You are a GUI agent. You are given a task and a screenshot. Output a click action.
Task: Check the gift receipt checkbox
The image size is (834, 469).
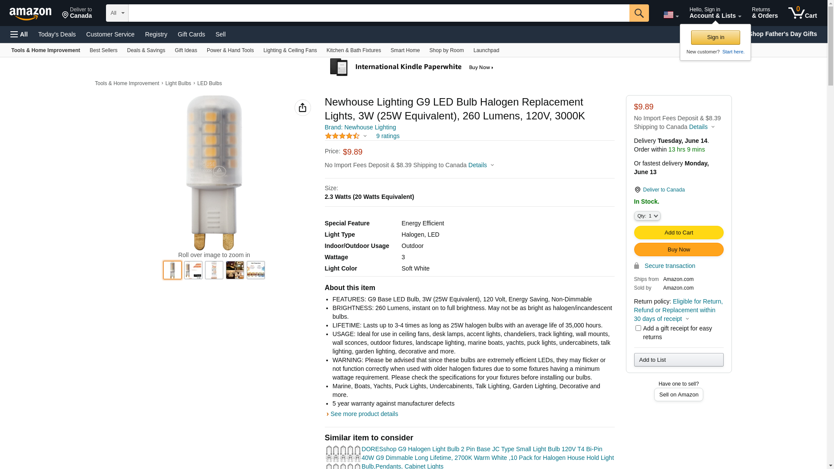click(638, 328)
